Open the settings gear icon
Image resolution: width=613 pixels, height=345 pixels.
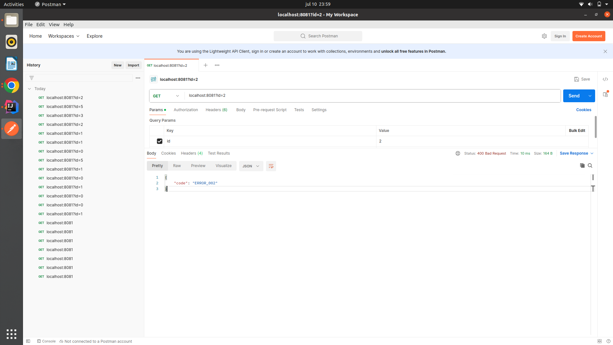(544, 36)
